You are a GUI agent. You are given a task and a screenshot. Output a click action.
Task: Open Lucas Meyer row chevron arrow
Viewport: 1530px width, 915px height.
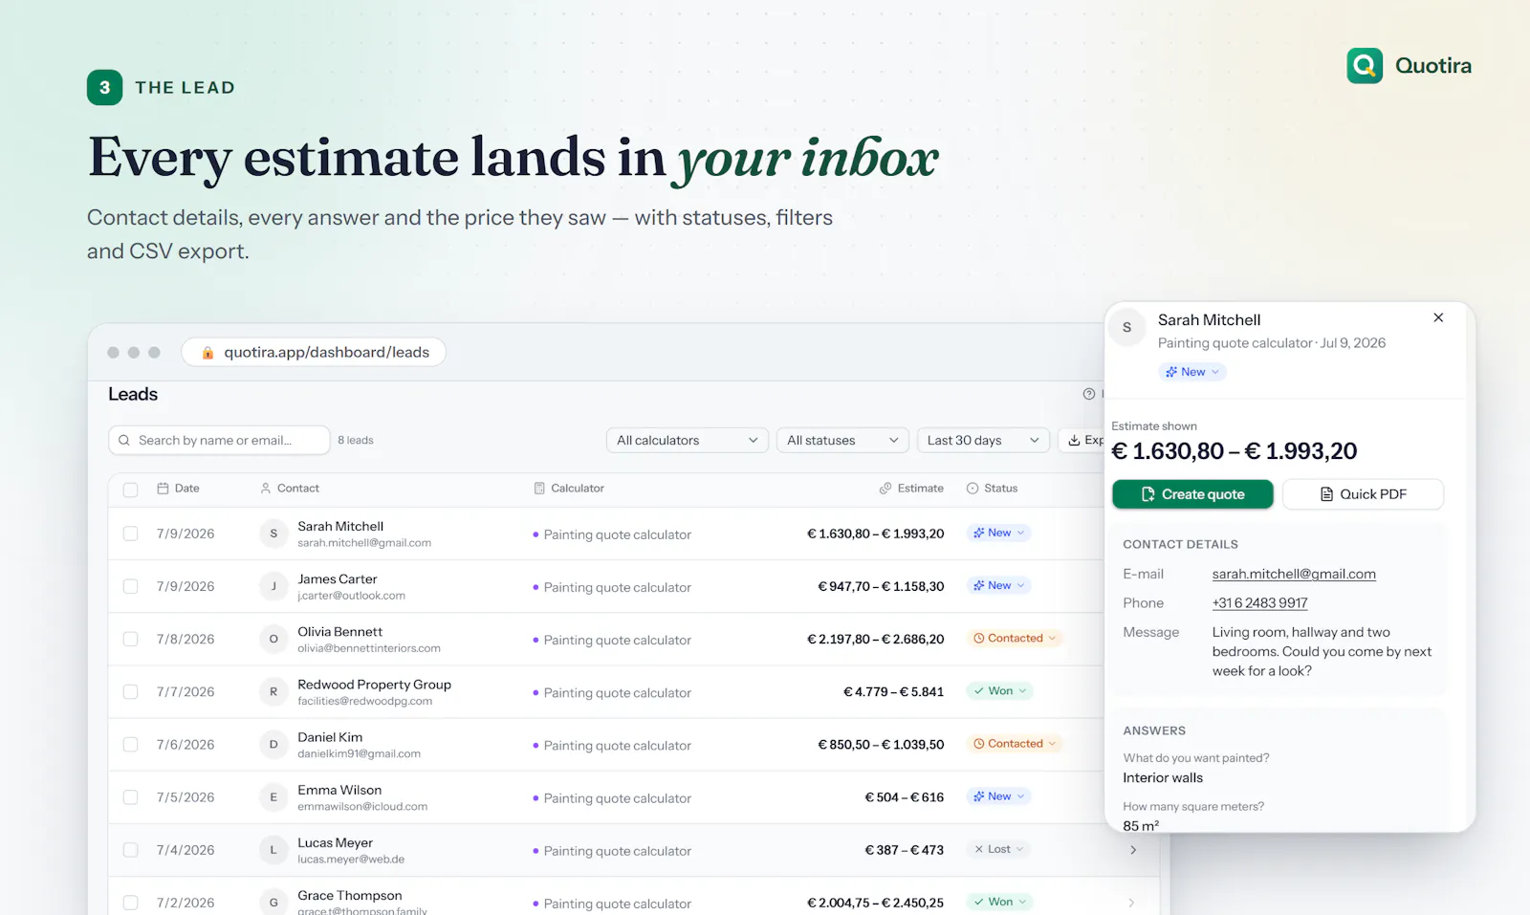[x=1133, y=850]
